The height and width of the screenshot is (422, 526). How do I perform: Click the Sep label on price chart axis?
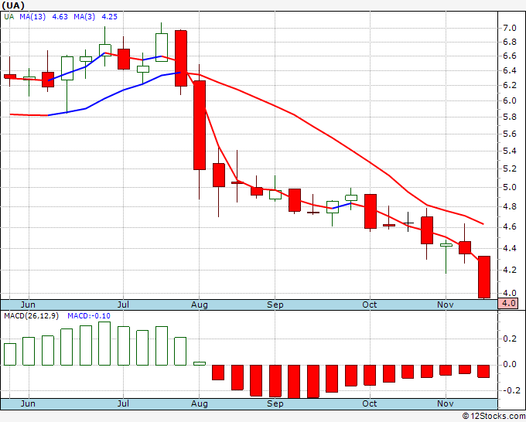(275, 305)
